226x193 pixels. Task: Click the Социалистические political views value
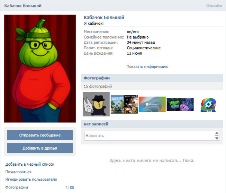point(144,48)
